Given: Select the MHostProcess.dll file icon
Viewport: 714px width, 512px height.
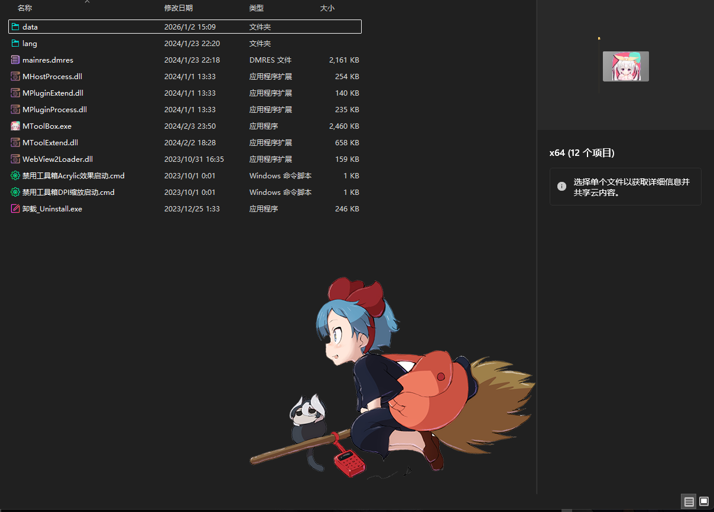Looking at the screenshot, I should [x=15, y=76].
